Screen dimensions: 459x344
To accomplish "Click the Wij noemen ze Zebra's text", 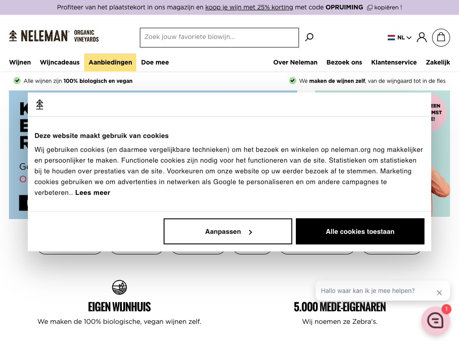I will pyautogui.click(x=340, y=322).
